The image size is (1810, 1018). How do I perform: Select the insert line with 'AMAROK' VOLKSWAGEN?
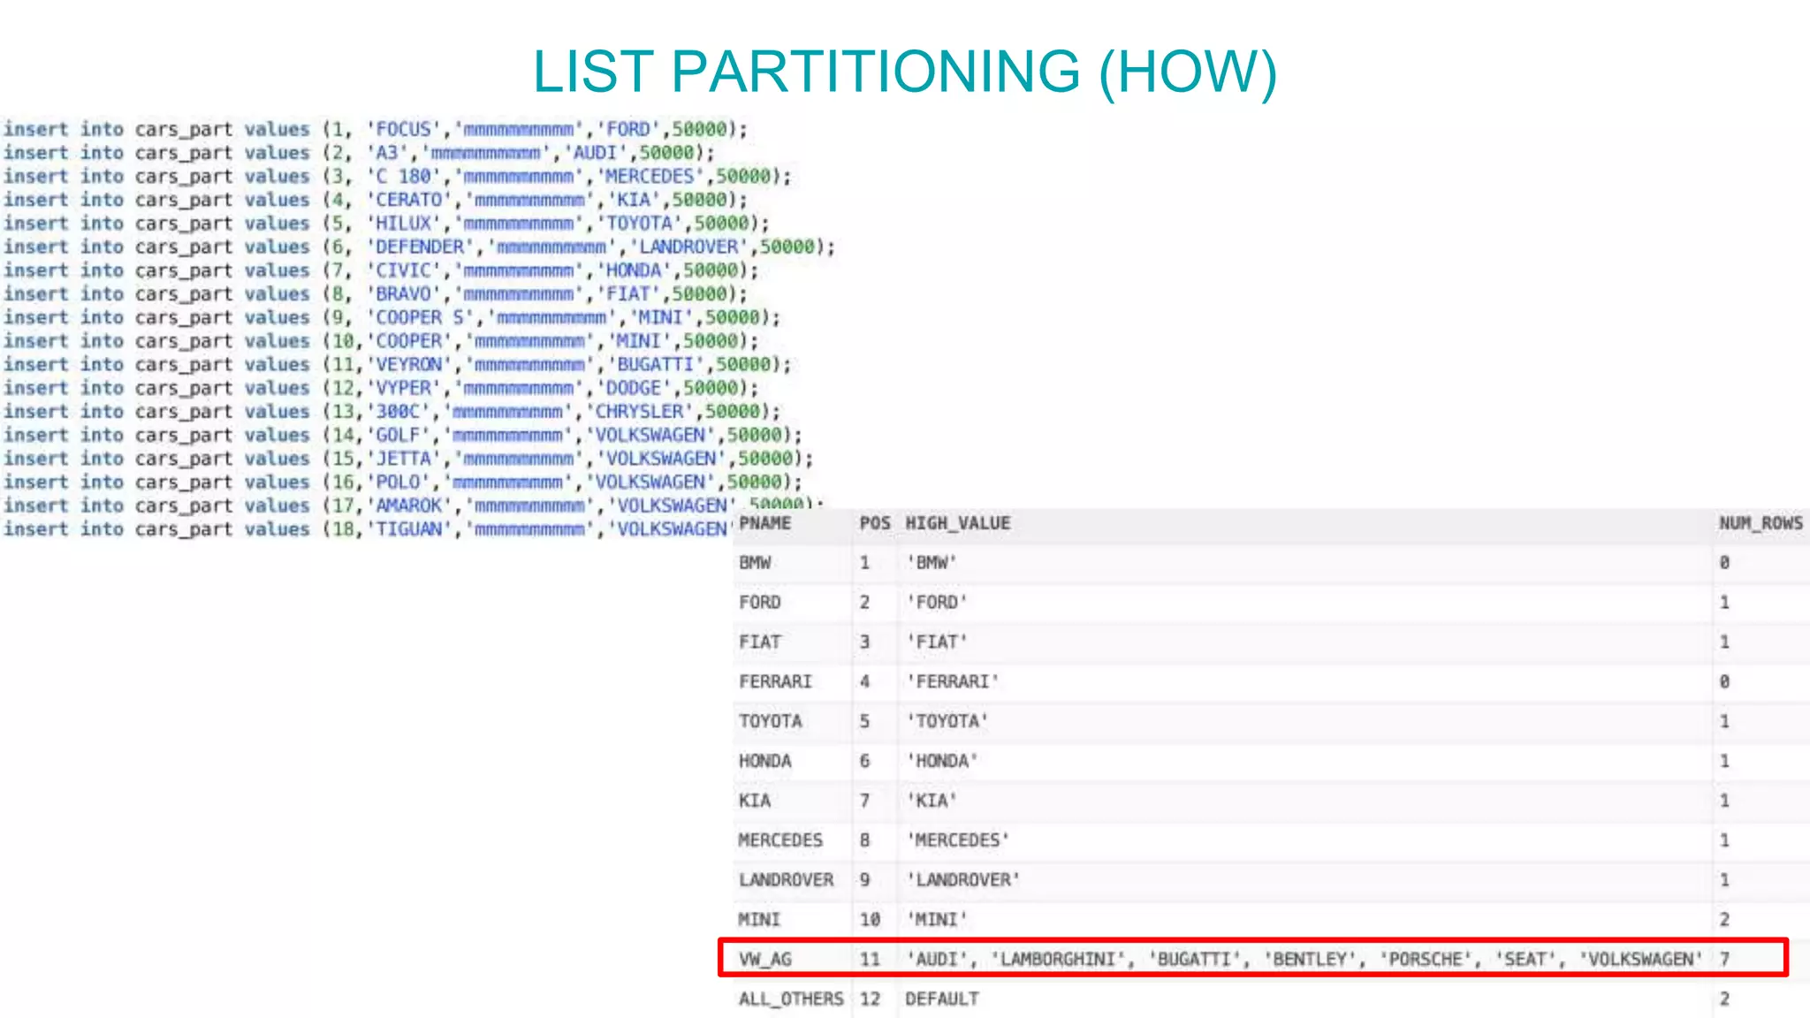pos(414,505)
